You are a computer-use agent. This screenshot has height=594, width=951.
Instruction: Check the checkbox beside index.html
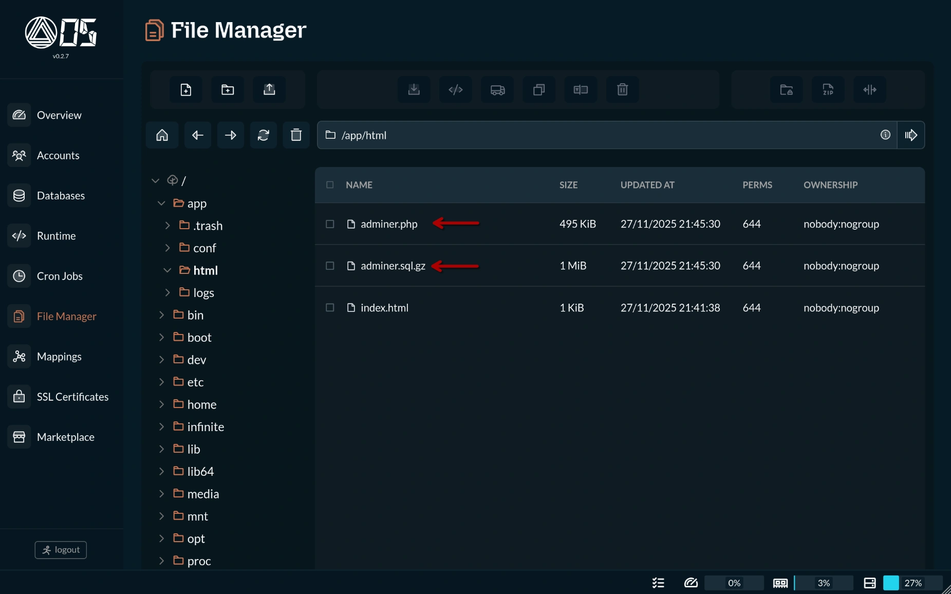coord(330,308)
